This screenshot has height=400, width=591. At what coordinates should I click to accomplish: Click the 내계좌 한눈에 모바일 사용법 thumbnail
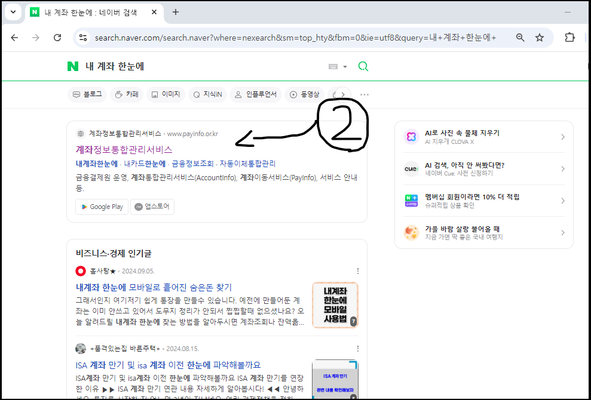[335, 304]
